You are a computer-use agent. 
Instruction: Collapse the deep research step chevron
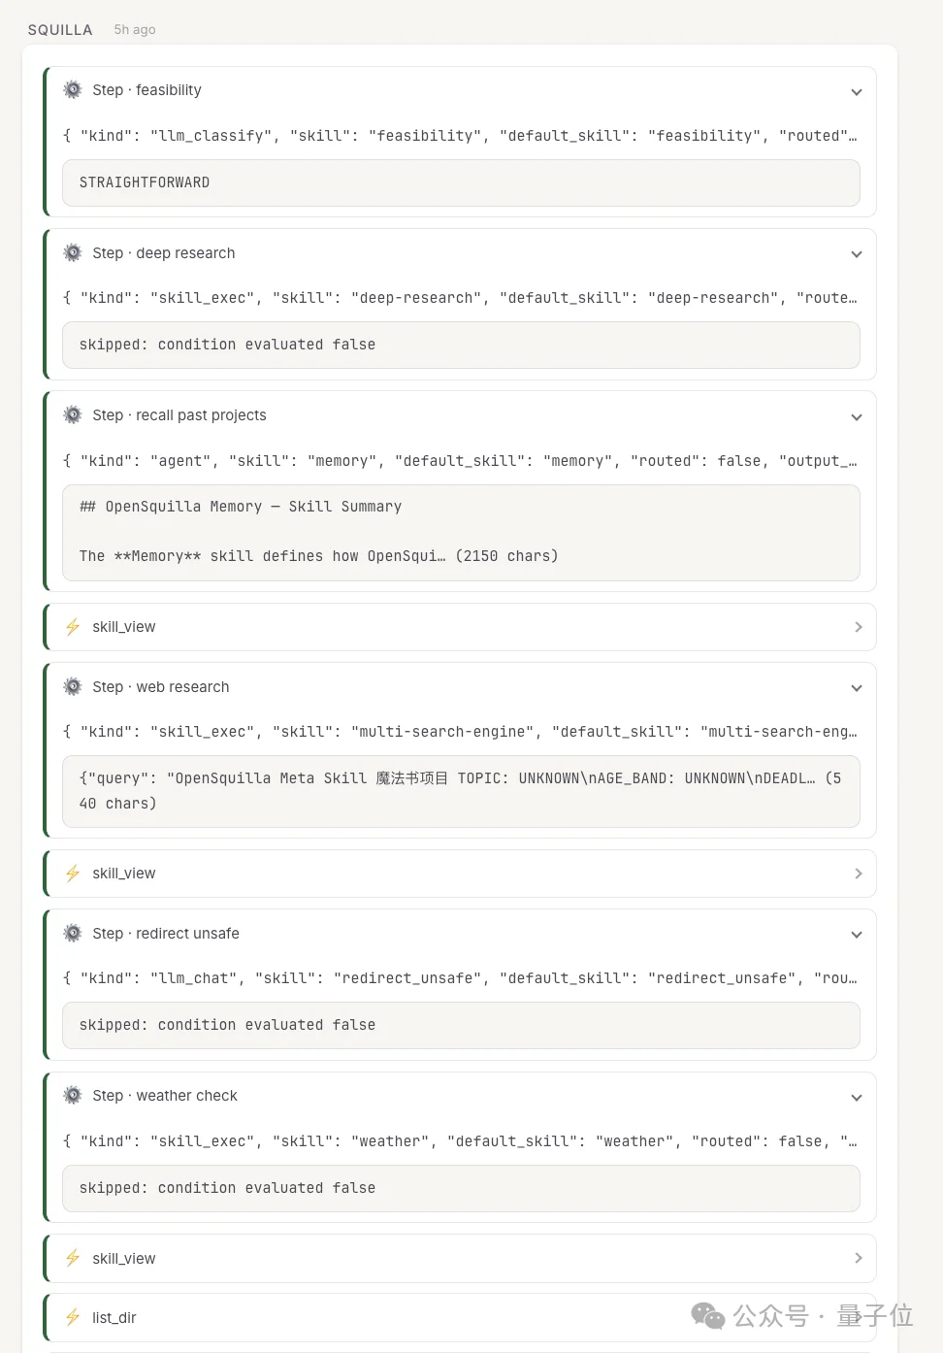click(x=857, y=254)
